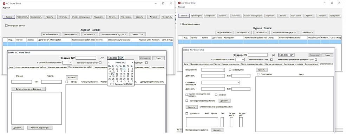Open the 'Сторонняя организация' combo box

pos(221,82)
